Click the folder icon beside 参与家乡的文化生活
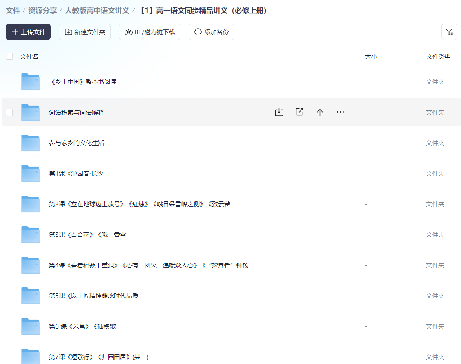This screenshot has width=461, height=364. point(30,143)
